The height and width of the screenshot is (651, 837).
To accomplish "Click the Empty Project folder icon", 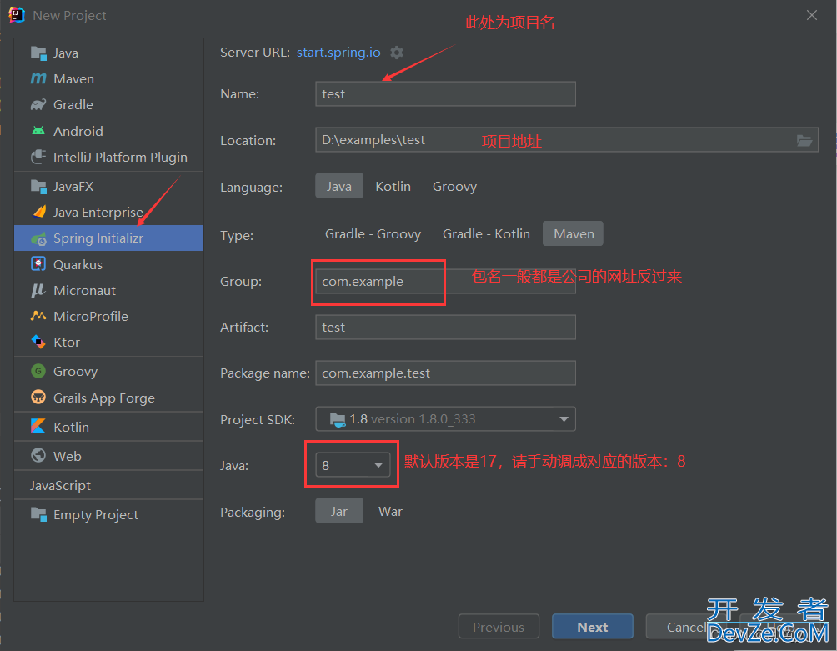I will (x=38, y=514).
